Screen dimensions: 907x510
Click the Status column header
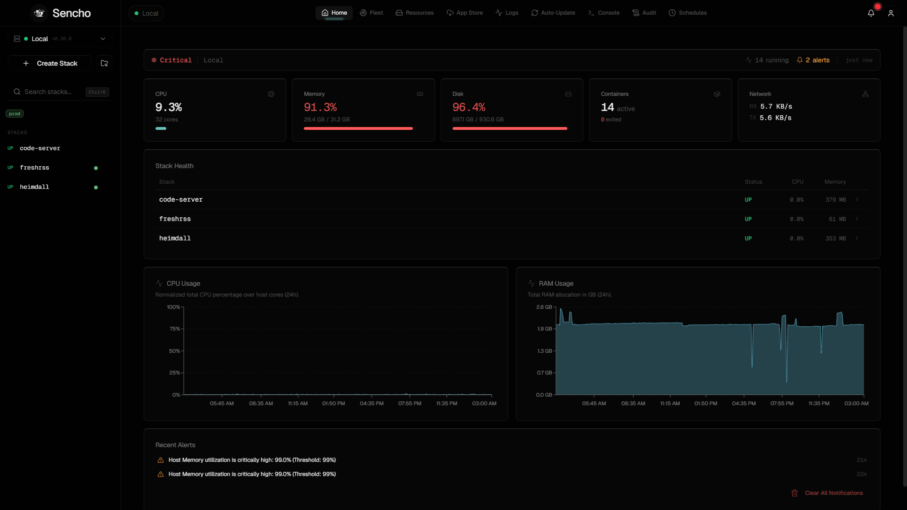tap(753, 182)
